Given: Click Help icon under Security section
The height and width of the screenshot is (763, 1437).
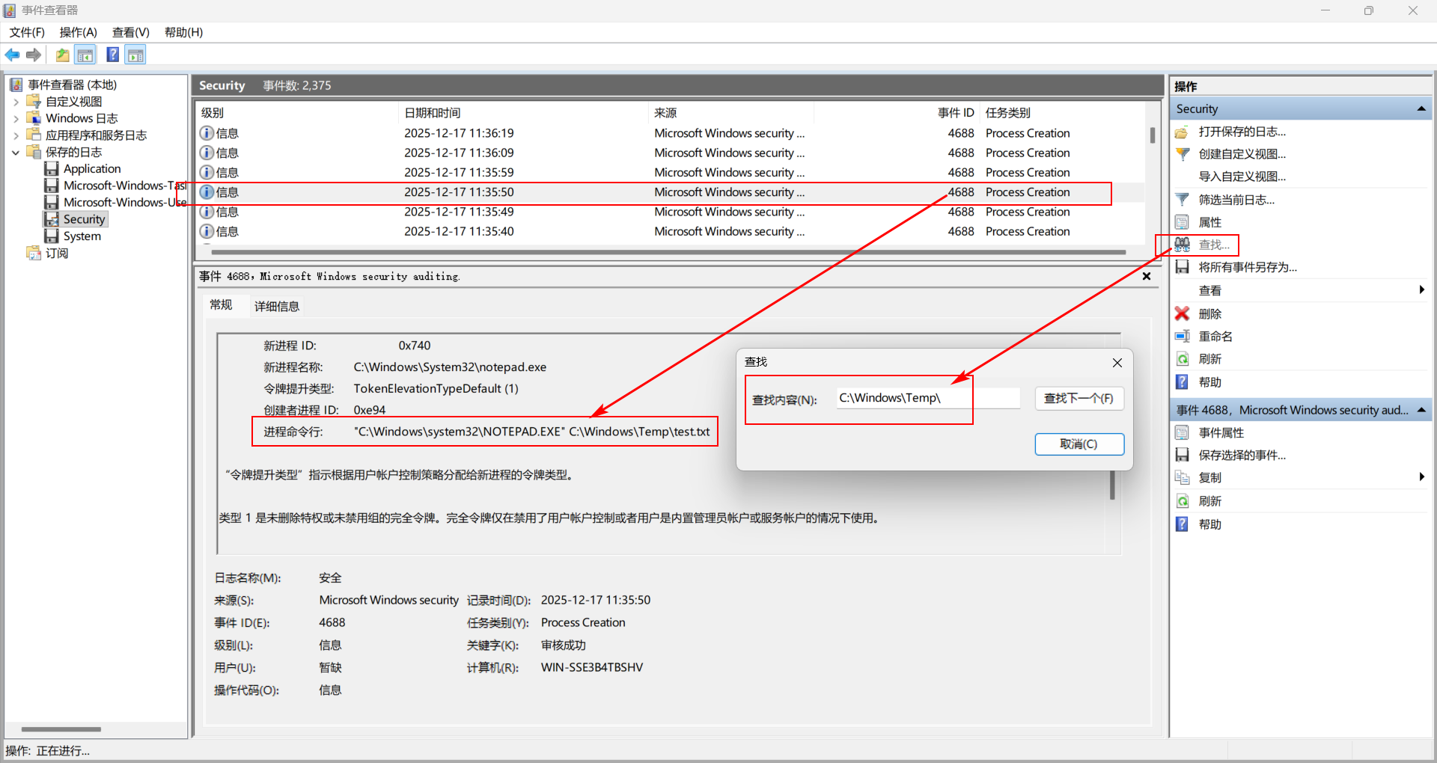Looking at the screenshot, I should tap(1183, 382).
